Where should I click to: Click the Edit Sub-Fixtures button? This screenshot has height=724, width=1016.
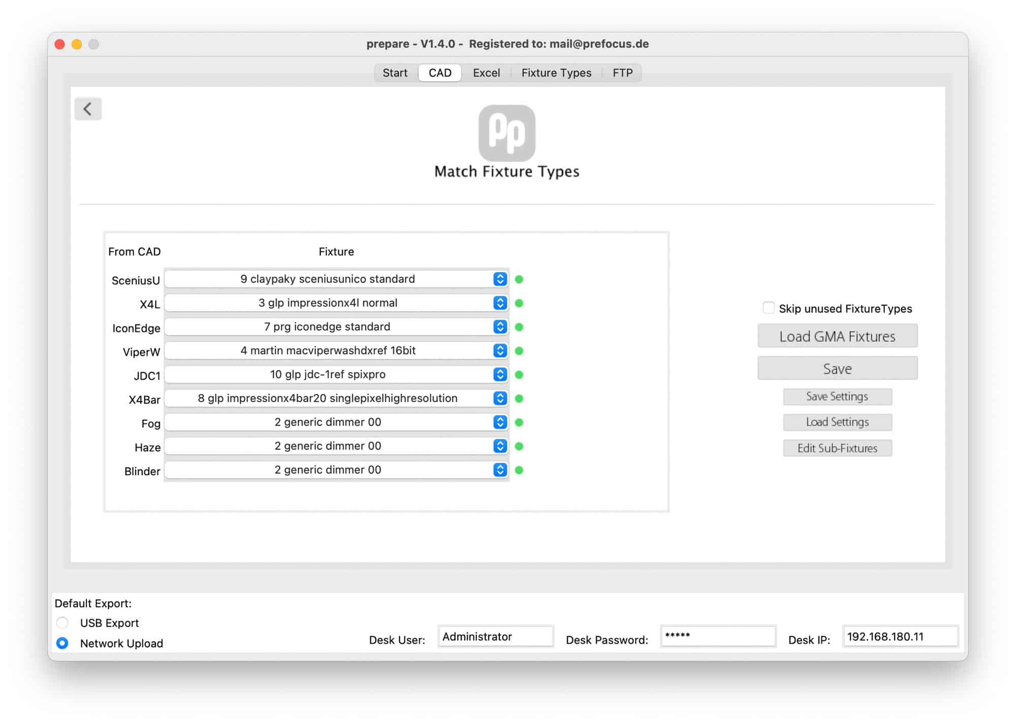click(837, 448)
